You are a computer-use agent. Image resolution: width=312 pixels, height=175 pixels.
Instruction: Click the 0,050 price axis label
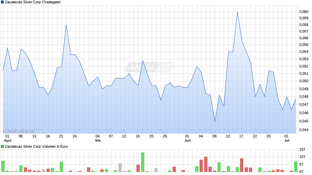[304, 81]
